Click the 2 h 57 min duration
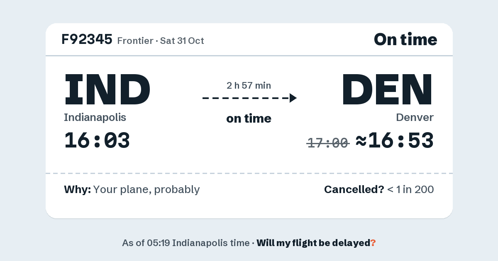498x261 pixels. click(x=249, y=86)
